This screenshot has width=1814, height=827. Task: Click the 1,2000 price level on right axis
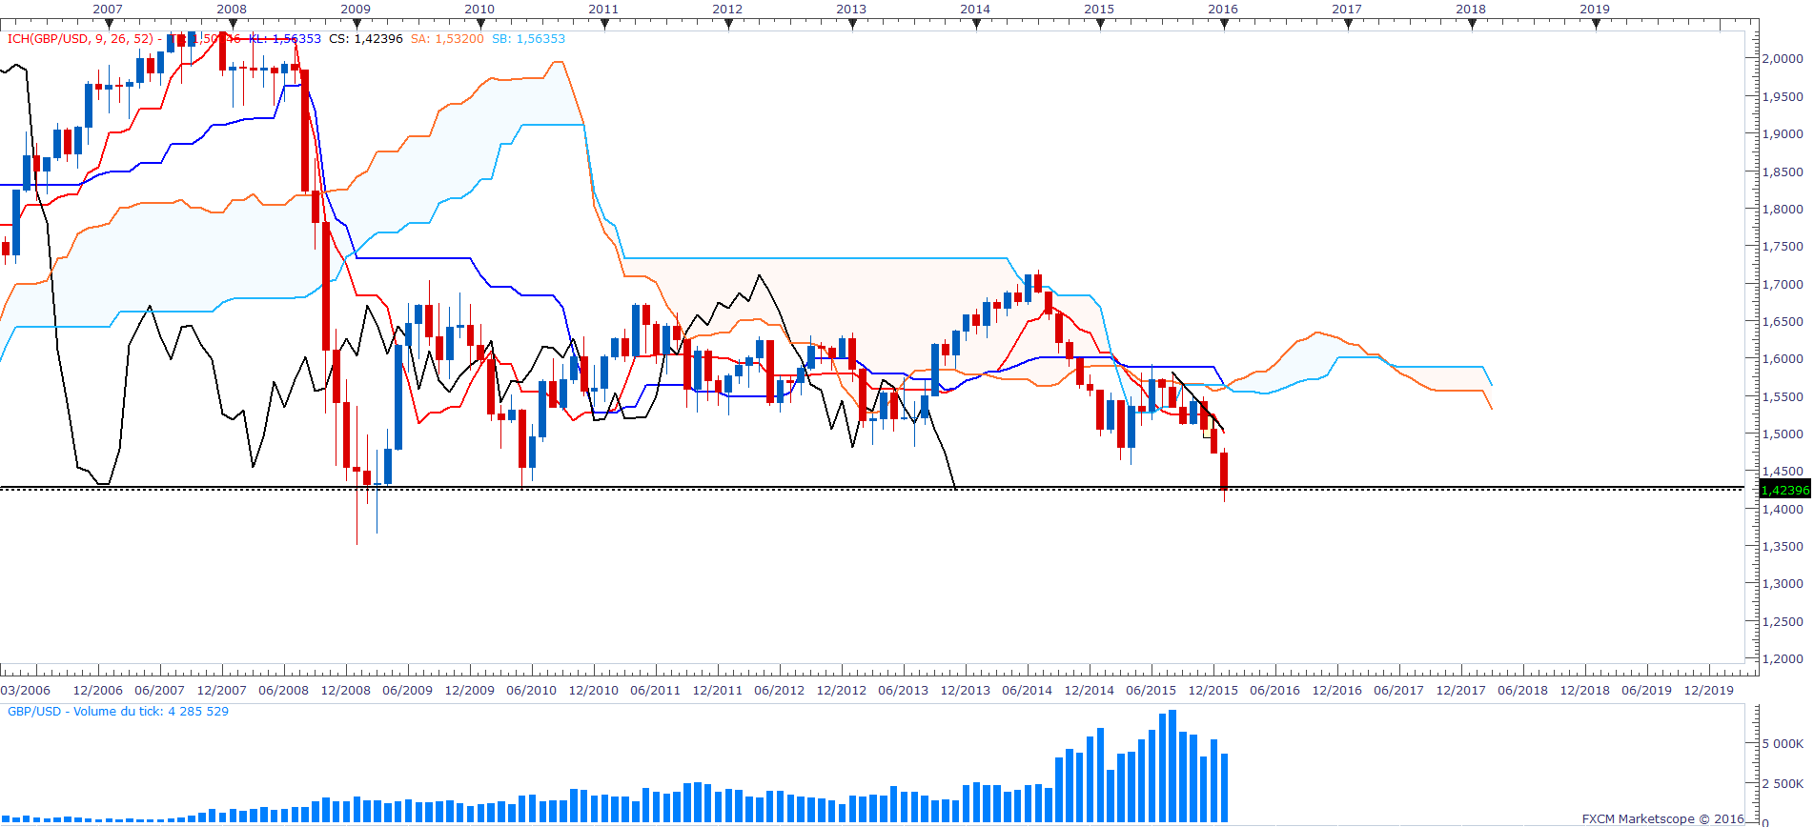click(1783, 659)
